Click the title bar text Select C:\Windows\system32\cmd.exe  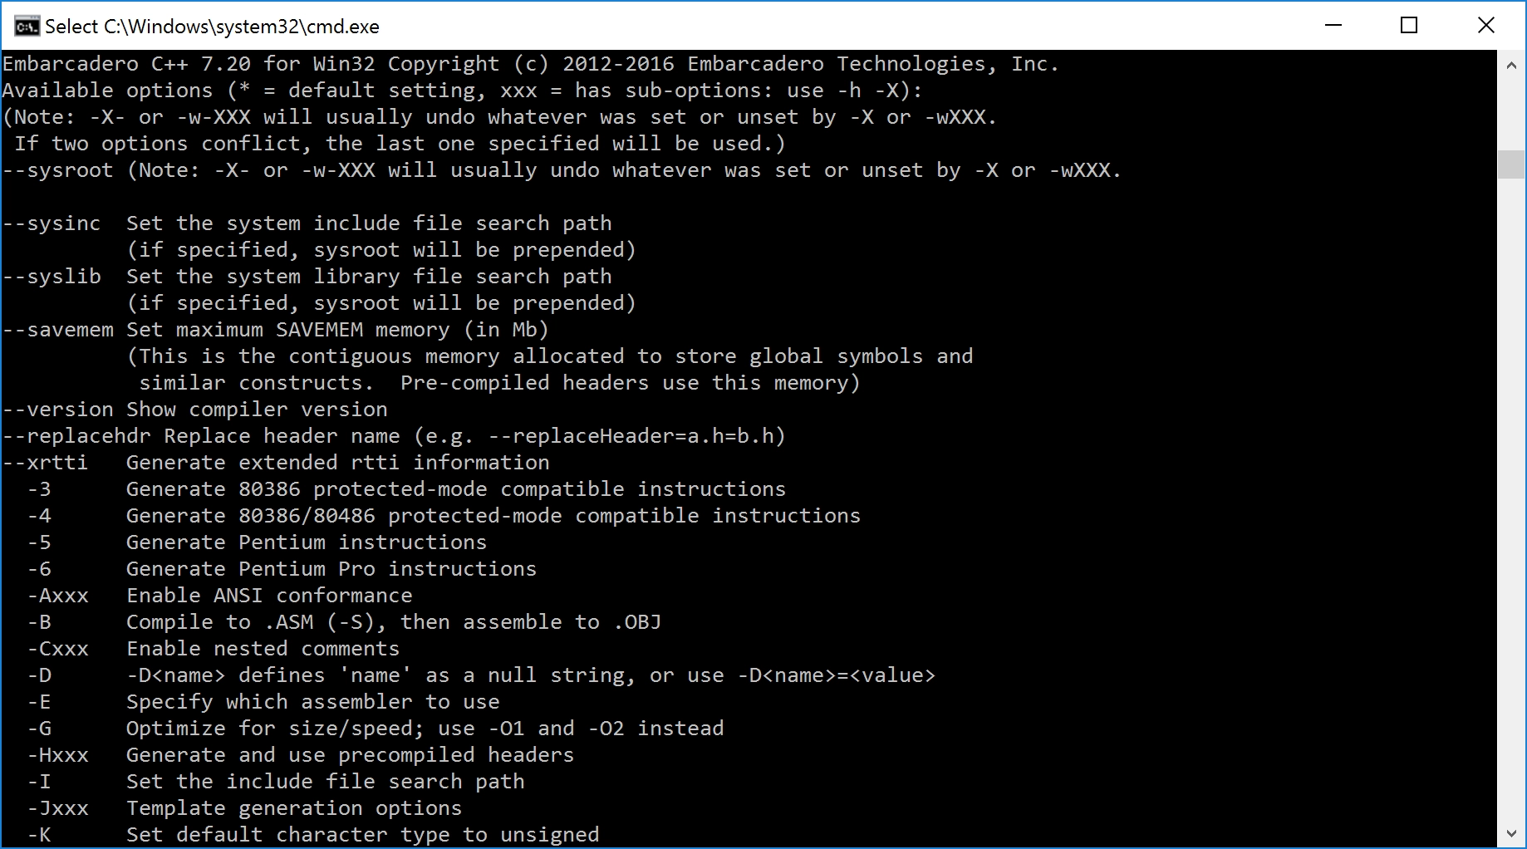(212, 26)
